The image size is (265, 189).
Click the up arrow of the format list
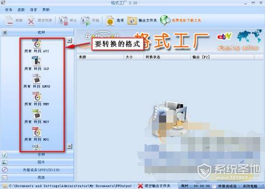[69, 40]
